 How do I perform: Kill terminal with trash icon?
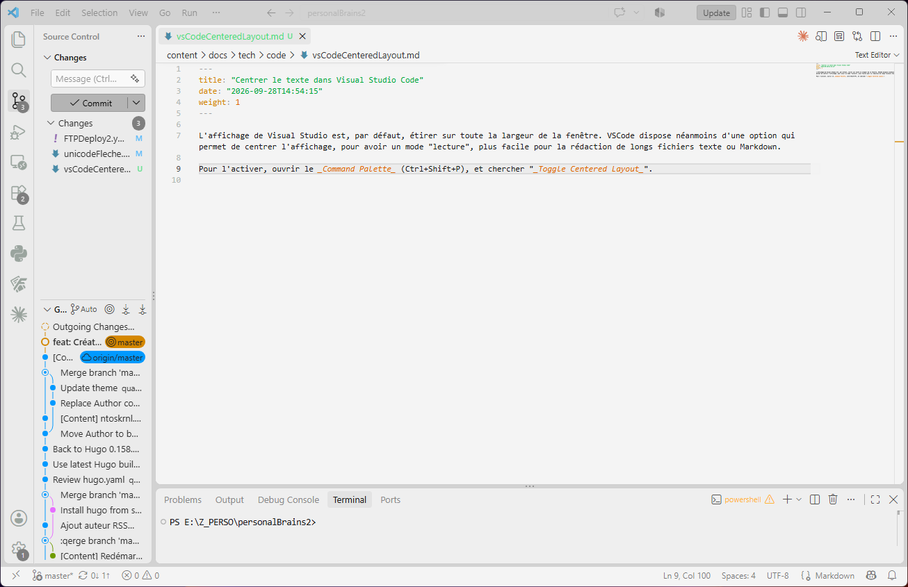[833, 499]
